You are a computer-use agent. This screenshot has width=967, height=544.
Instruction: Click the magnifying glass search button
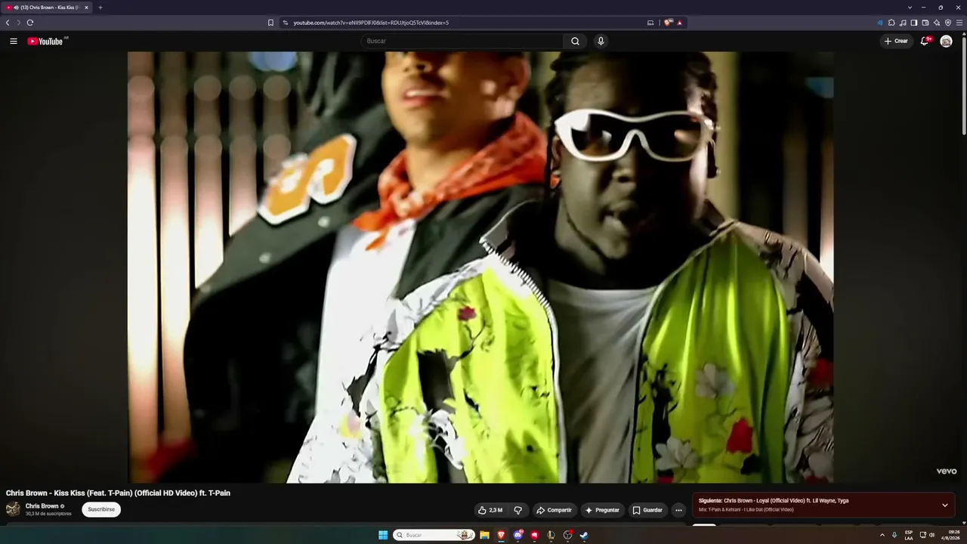(575, 41)
